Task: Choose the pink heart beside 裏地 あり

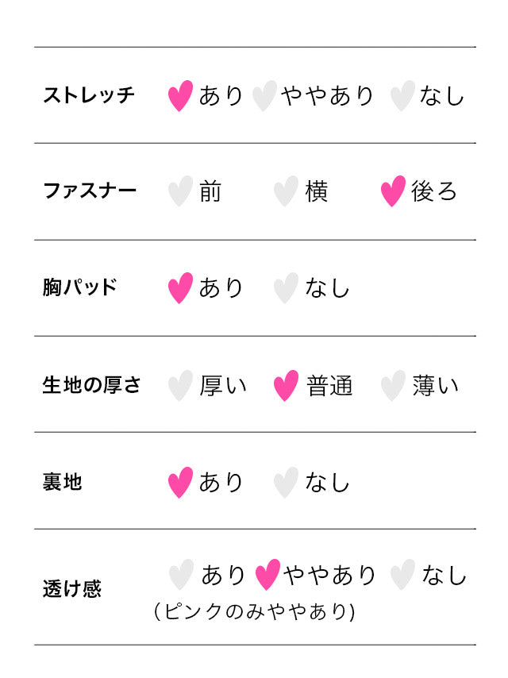Action: pyautogui.click(x=180, y=483)
